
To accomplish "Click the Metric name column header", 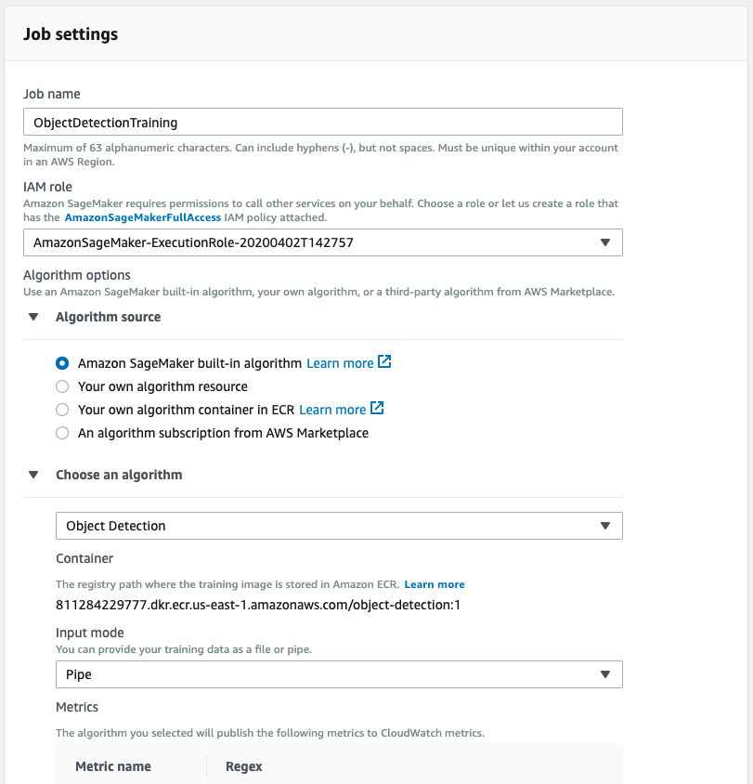I will (113, 766).
